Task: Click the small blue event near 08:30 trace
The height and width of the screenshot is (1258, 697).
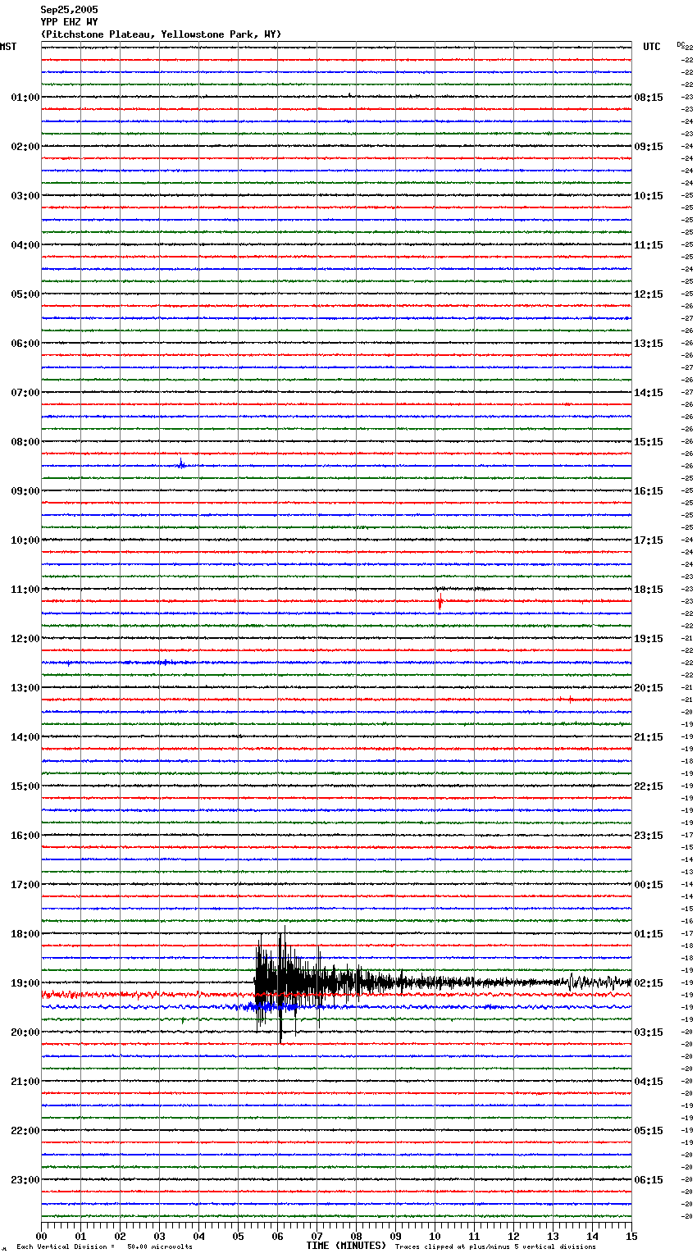Action: click(181, 464)
